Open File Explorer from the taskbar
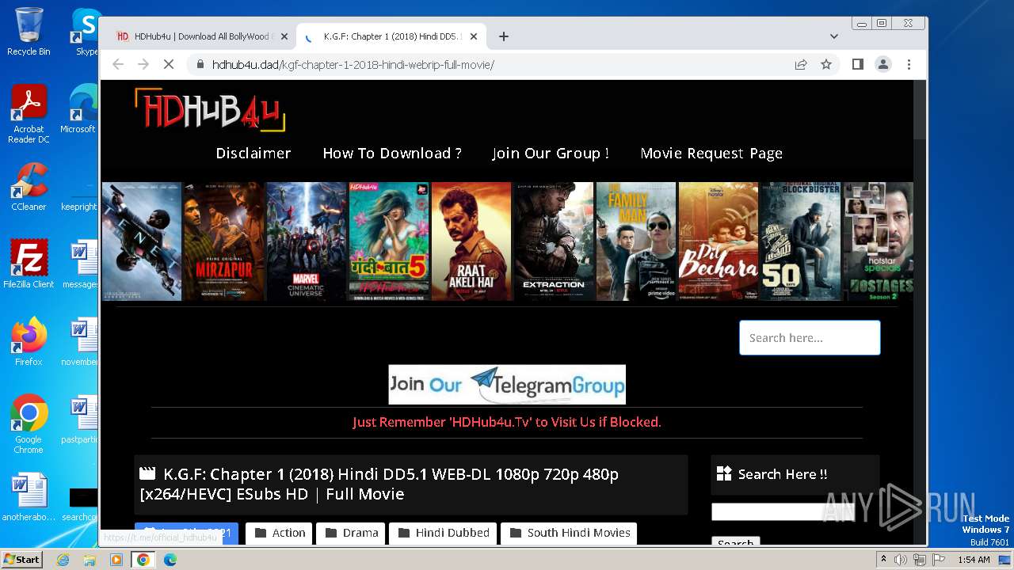Image resolution: width=1014 pixels, height=570 pixels. pyautogui.click(x=90, y=560)
